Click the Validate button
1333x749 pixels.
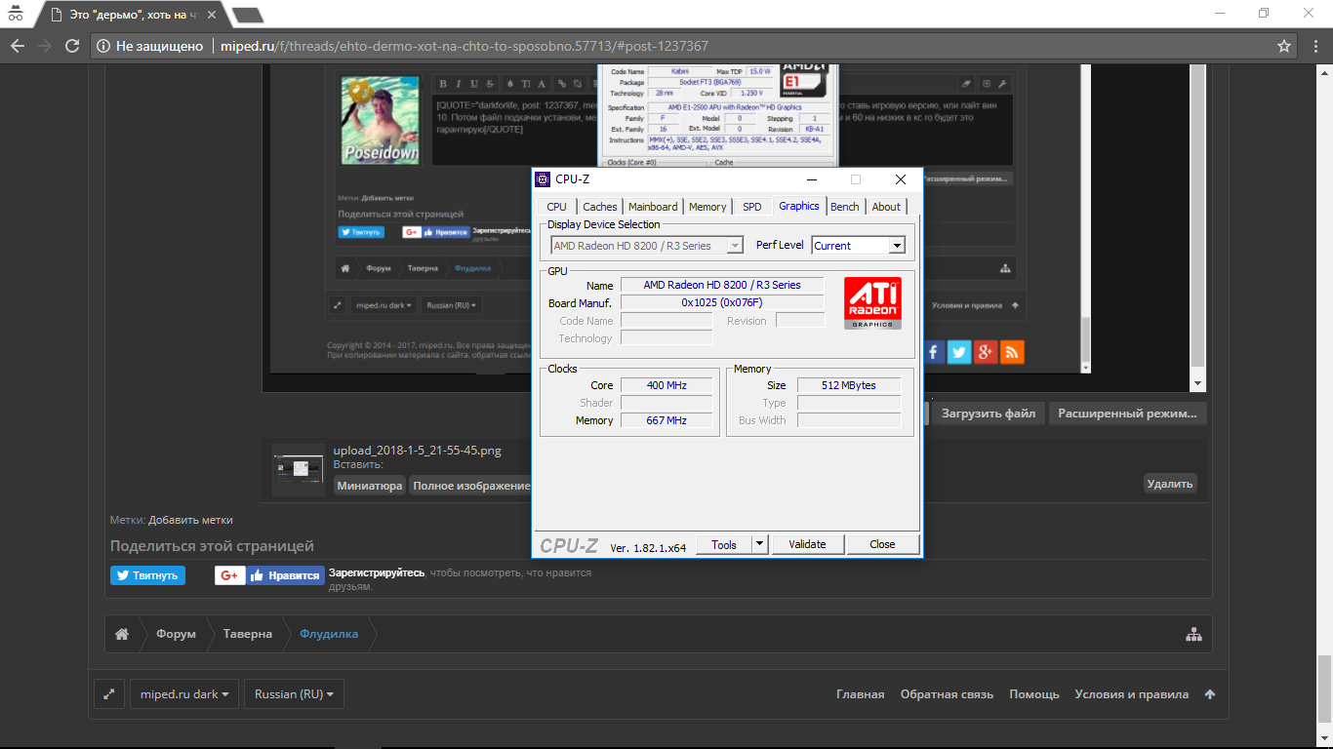point(807,544)
